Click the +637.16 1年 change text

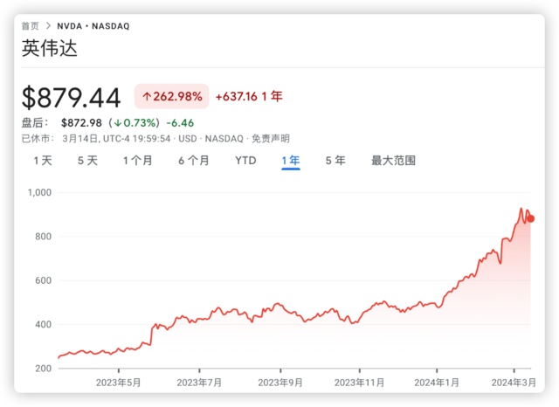pyautogui.click(x=249, y=96)
